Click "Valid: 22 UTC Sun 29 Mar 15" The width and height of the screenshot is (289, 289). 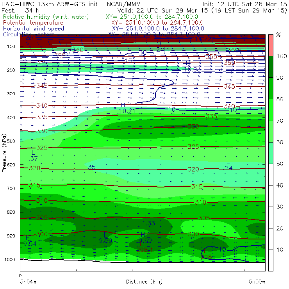pyautogui.click(x=163, y=10)
